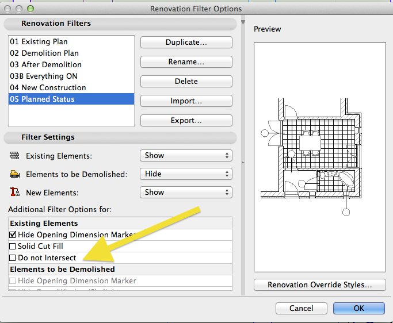Collapse the Renovation Filters section header

coord(120,24)
